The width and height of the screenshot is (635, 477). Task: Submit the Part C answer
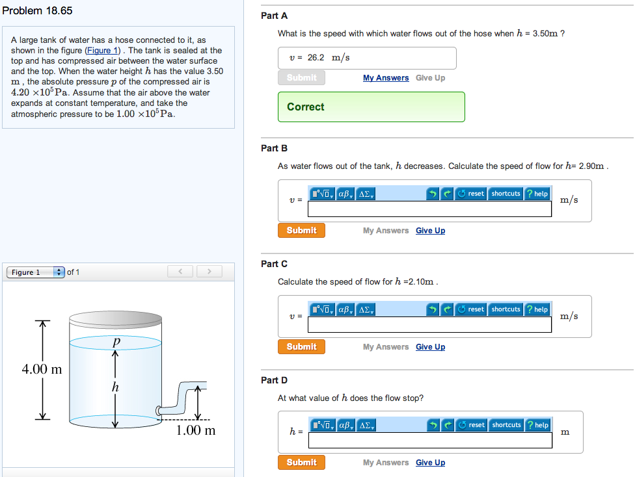click(301, 347)
